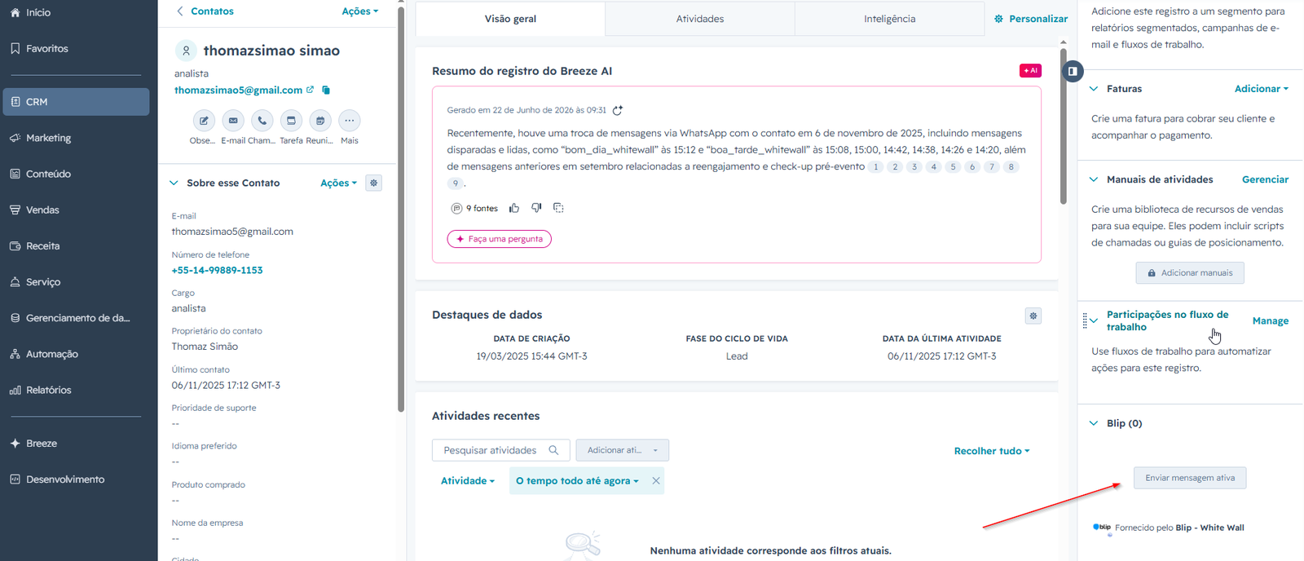Image resolution: width=1304 pixels, height=561 pixels.
Task: Copy the AI summary text
Action: (x=558, y=208)
